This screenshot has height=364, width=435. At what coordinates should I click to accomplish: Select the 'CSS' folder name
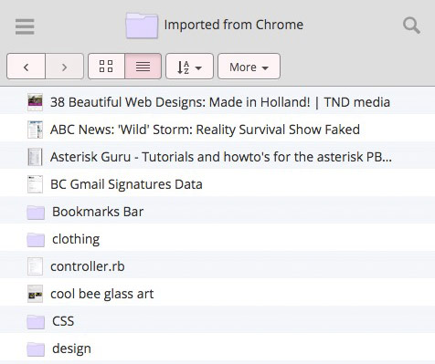pyautogui.click(x=63, y=321)
